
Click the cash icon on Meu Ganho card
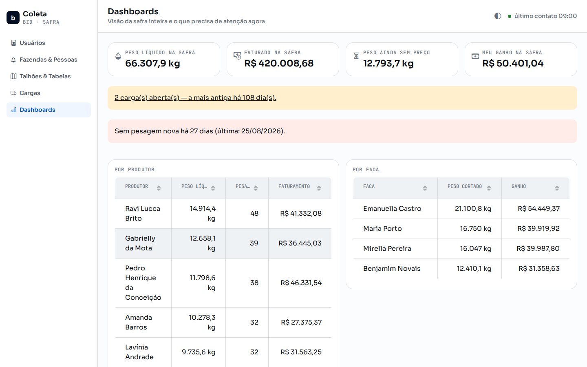pos(475,56)
